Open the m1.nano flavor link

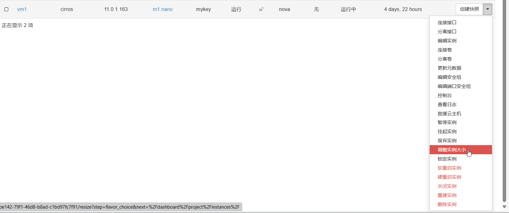[163, 9]
